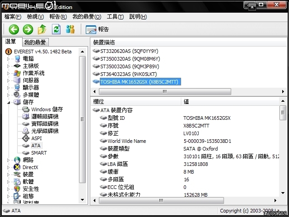Select the 伺服器 server icon
Viewport: 289px width, 217px height.
pyautogui.click(x=17, y=80)
